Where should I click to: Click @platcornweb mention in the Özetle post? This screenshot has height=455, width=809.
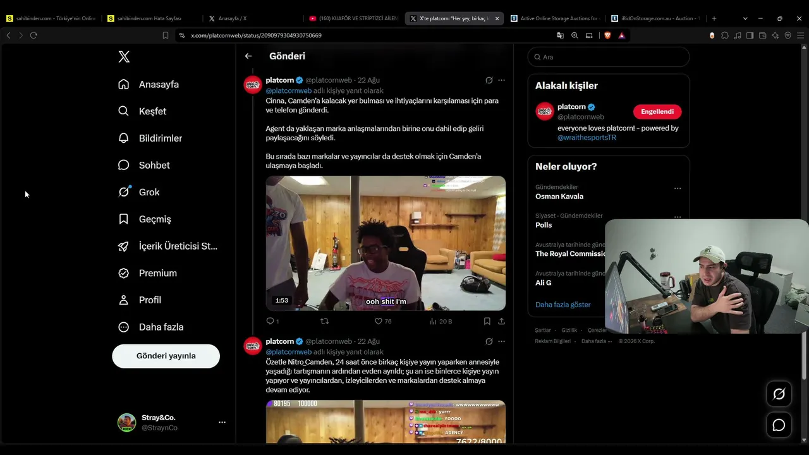pyautogui.click(x=289, y=352)
